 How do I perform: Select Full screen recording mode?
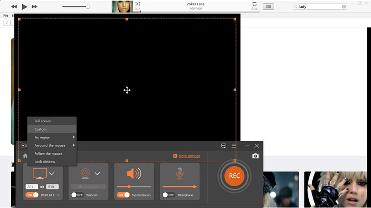(x=52, y=121)
